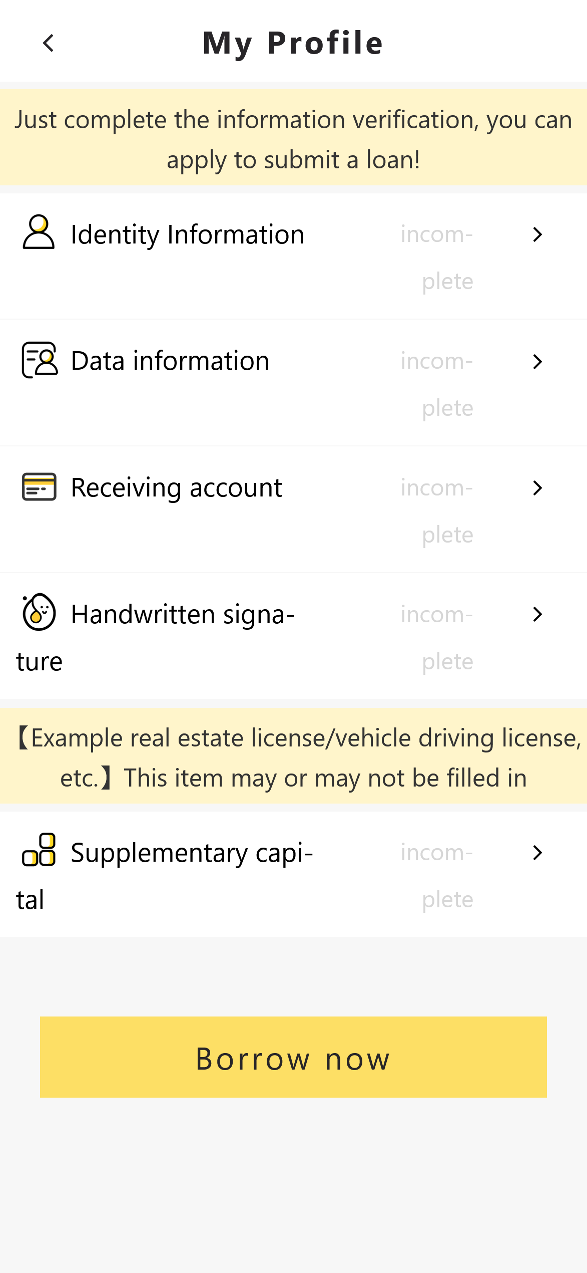The width and height of the screenshot is (587, 1273).
Task: Tap the Supplementary capital squares icon
Action: (39, 850)
